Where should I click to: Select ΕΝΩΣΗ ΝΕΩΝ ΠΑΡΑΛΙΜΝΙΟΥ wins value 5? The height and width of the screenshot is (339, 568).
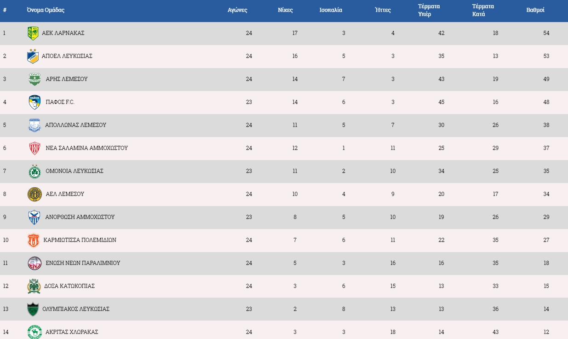295,263
